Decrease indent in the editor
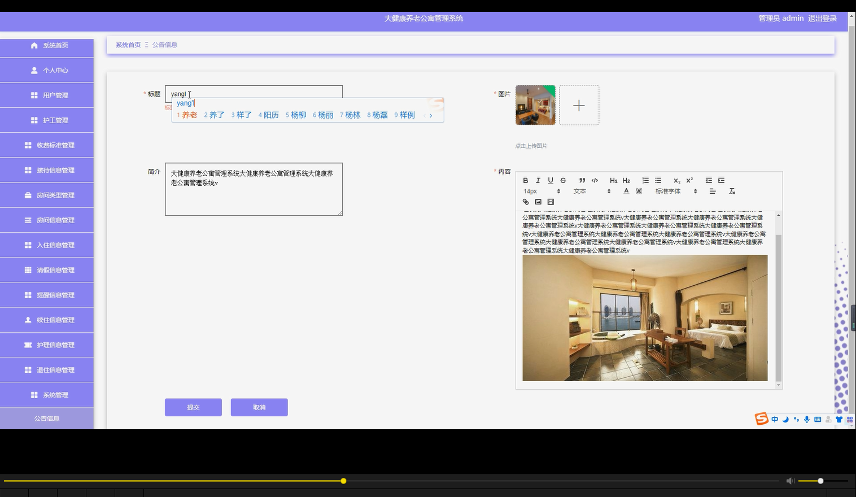856x497 pixels. click(709, 181)
